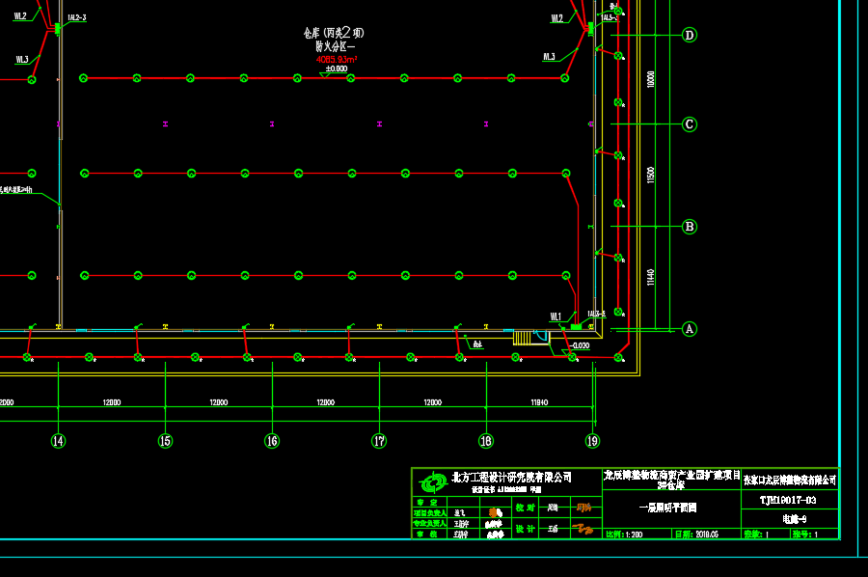868x577 pixels.
Task: Click the -0.020 elevation label
Action: point(580,344)
